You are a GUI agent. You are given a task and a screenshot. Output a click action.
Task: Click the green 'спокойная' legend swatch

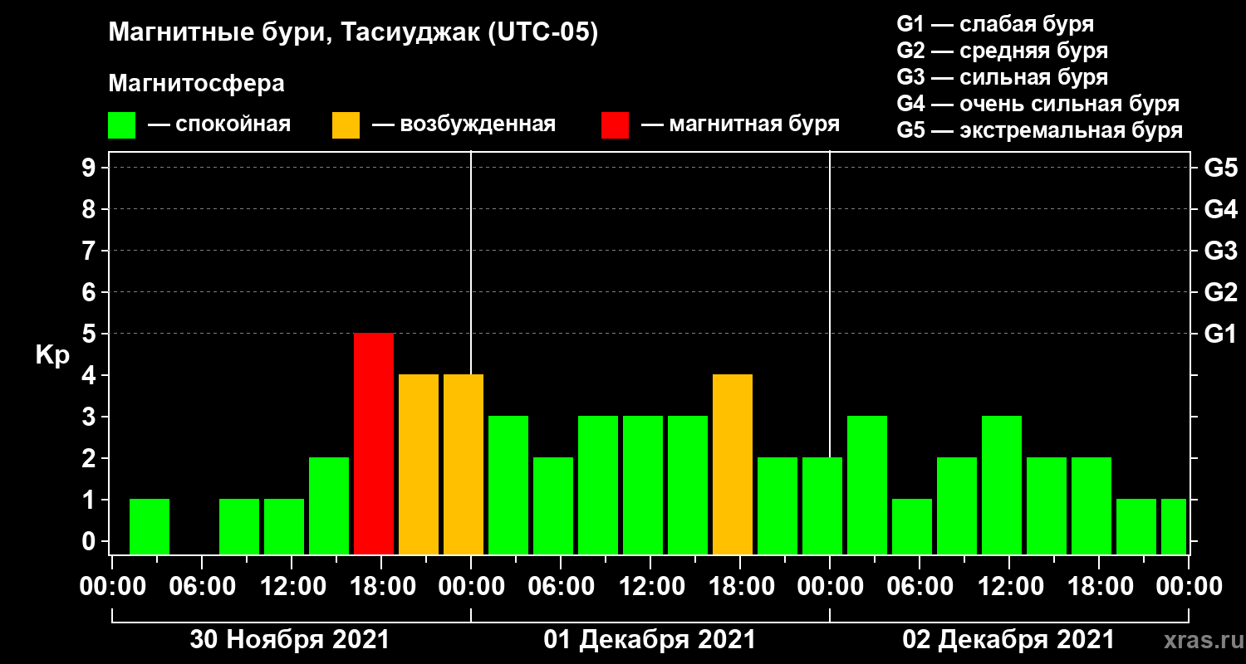121,125
